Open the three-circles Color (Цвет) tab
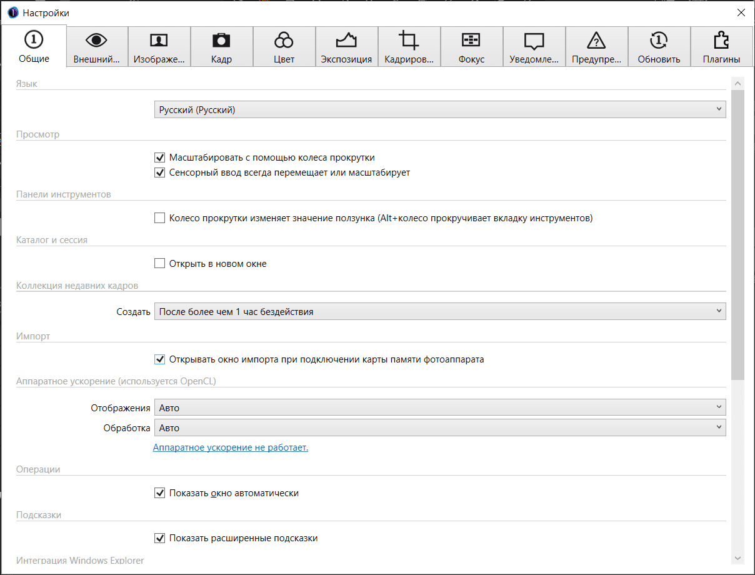Viewport: 755px width, 575px height. click(x=284, y=47)
